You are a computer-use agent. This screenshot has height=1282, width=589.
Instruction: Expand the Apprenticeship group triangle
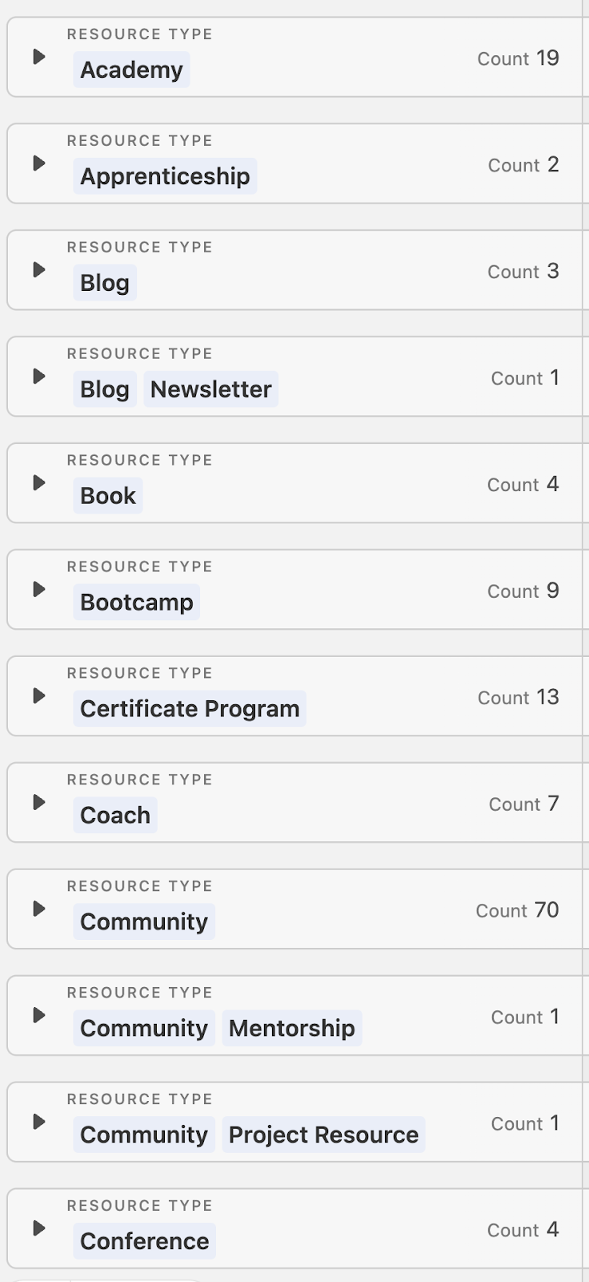point(38,163)
